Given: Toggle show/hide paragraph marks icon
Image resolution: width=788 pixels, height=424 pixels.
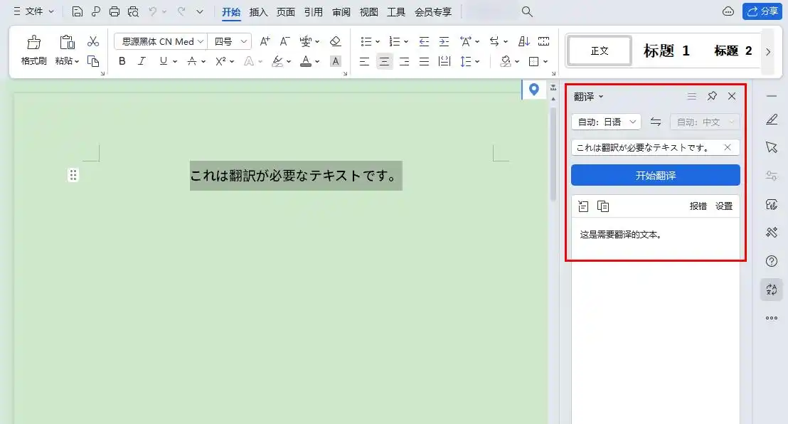Looking at the screenshot, I should click(x=494, y=41).
